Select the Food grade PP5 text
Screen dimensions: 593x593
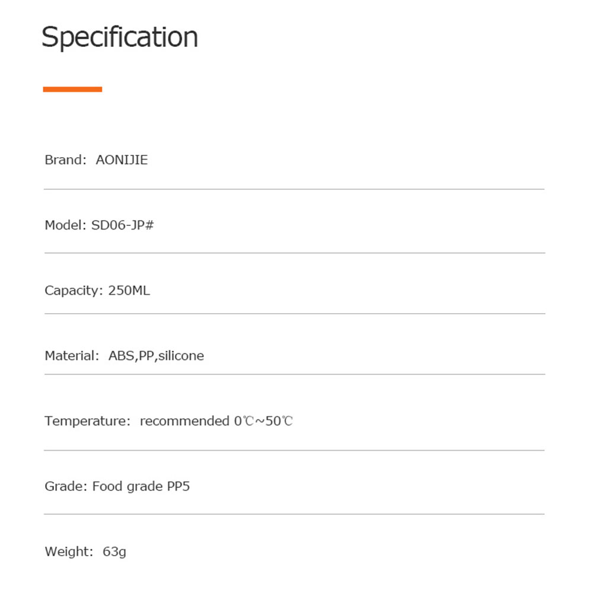pos(141,487)
